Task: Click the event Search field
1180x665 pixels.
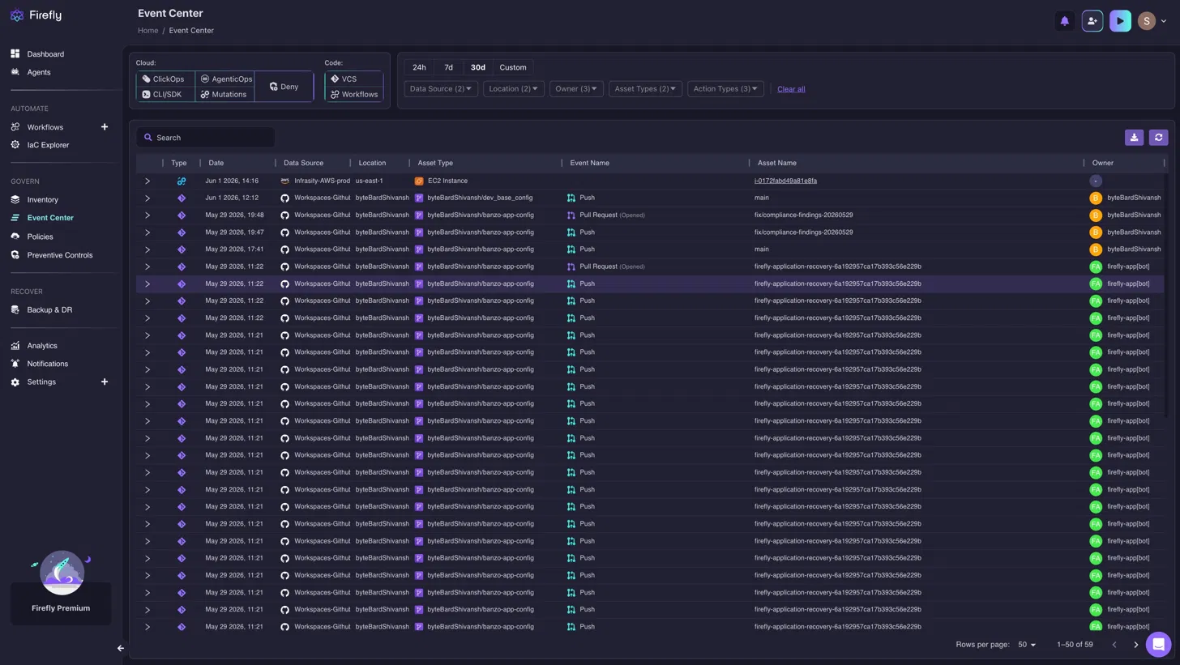Action: 206,138
